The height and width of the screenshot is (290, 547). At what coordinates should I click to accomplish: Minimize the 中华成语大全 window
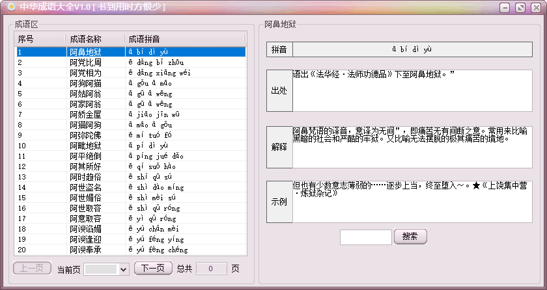pos(505,8)
